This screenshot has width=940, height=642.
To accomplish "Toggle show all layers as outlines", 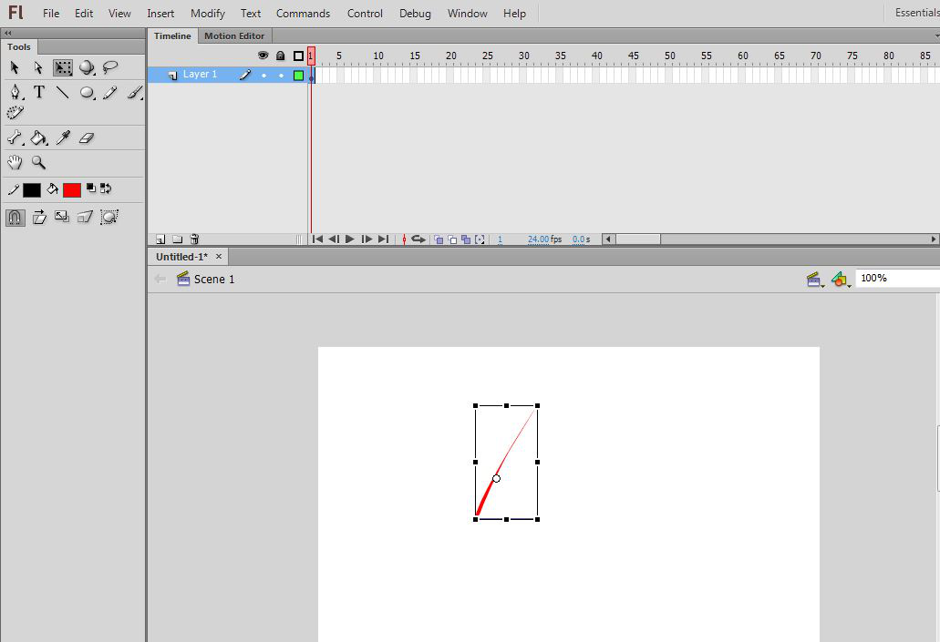I will tap(298, 56).
